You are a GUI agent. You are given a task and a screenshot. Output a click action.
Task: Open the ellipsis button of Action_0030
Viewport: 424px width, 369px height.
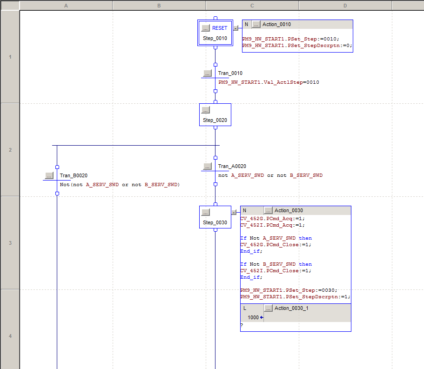coord(268,210)
